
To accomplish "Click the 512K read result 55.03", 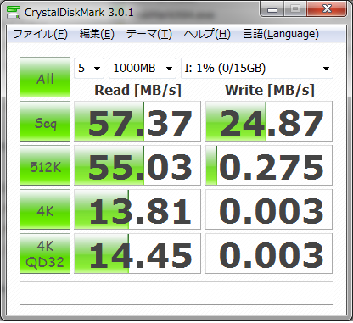I will point(137,165).
